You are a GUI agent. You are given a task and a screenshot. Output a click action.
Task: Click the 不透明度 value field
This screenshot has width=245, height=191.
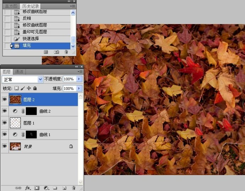click(70, 79)
